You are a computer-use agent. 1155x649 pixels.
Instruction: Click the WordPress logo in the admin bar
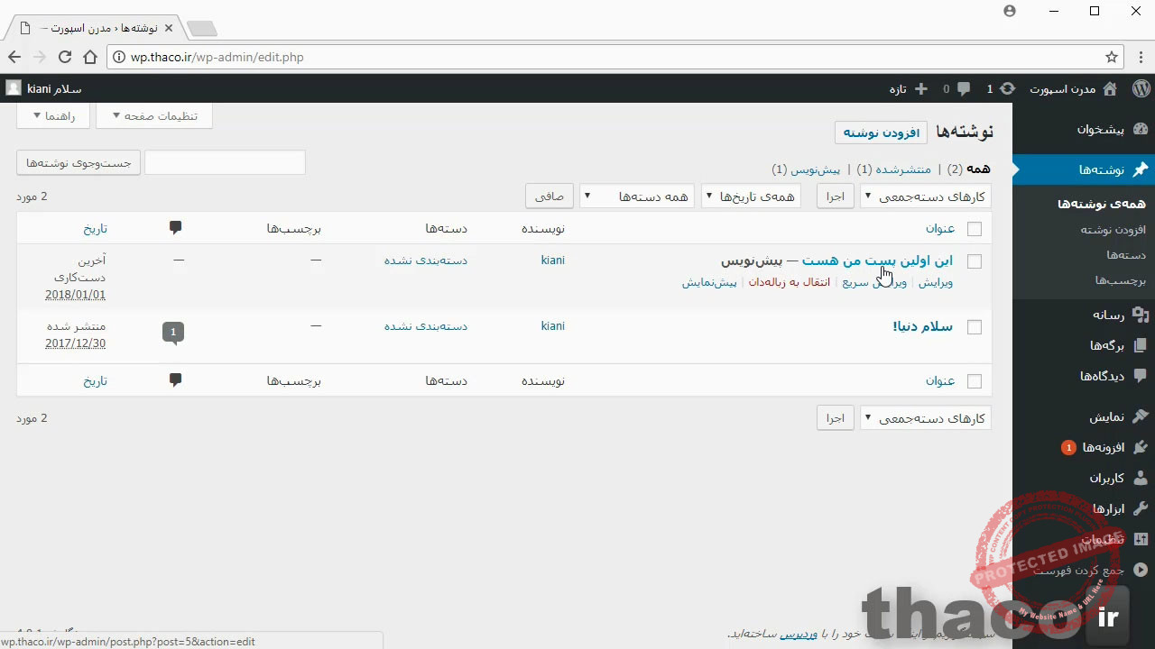[x=1141, y=88]
